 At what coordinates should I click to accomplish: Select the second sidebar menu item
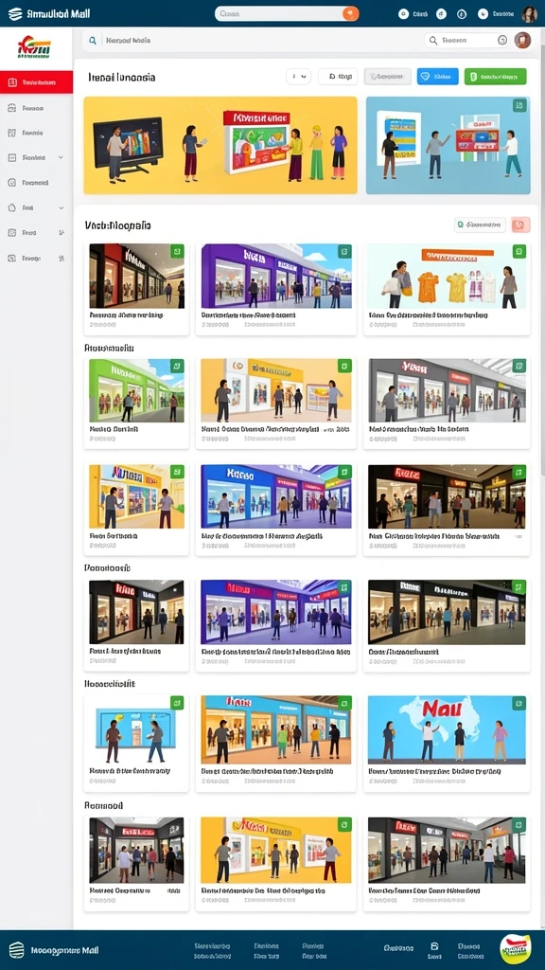click(x=37, y=108)
